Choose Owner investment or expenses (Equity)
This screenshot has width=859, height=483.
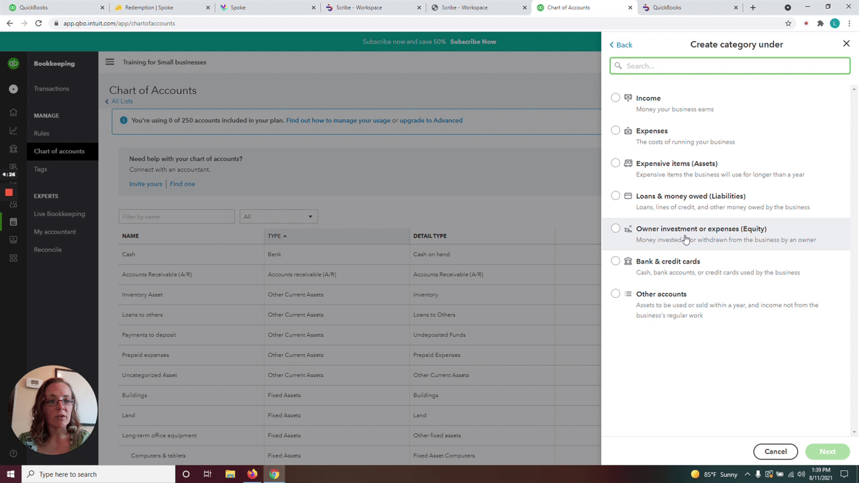[615, 229]
